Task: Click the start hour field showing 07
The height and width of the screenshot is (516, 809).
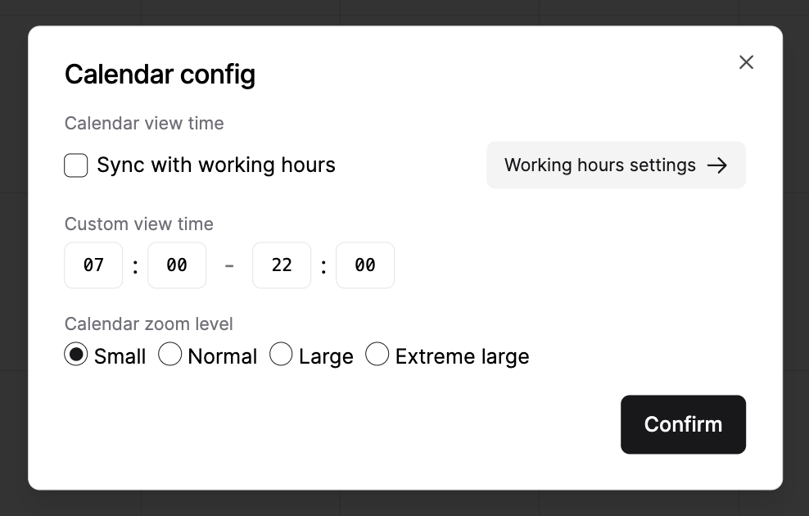Action: point(93,265)
